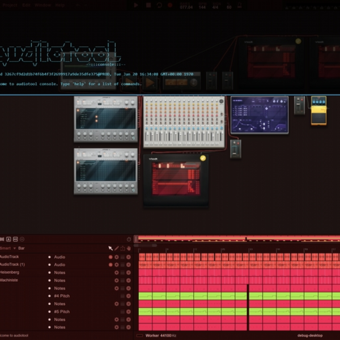
Task: Select the hand pan tool in timeline
Action: click(x=129, y=248)
